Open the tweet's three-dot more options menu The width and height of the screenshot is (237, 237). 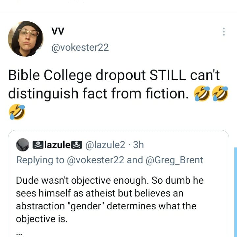pos(224,32)
